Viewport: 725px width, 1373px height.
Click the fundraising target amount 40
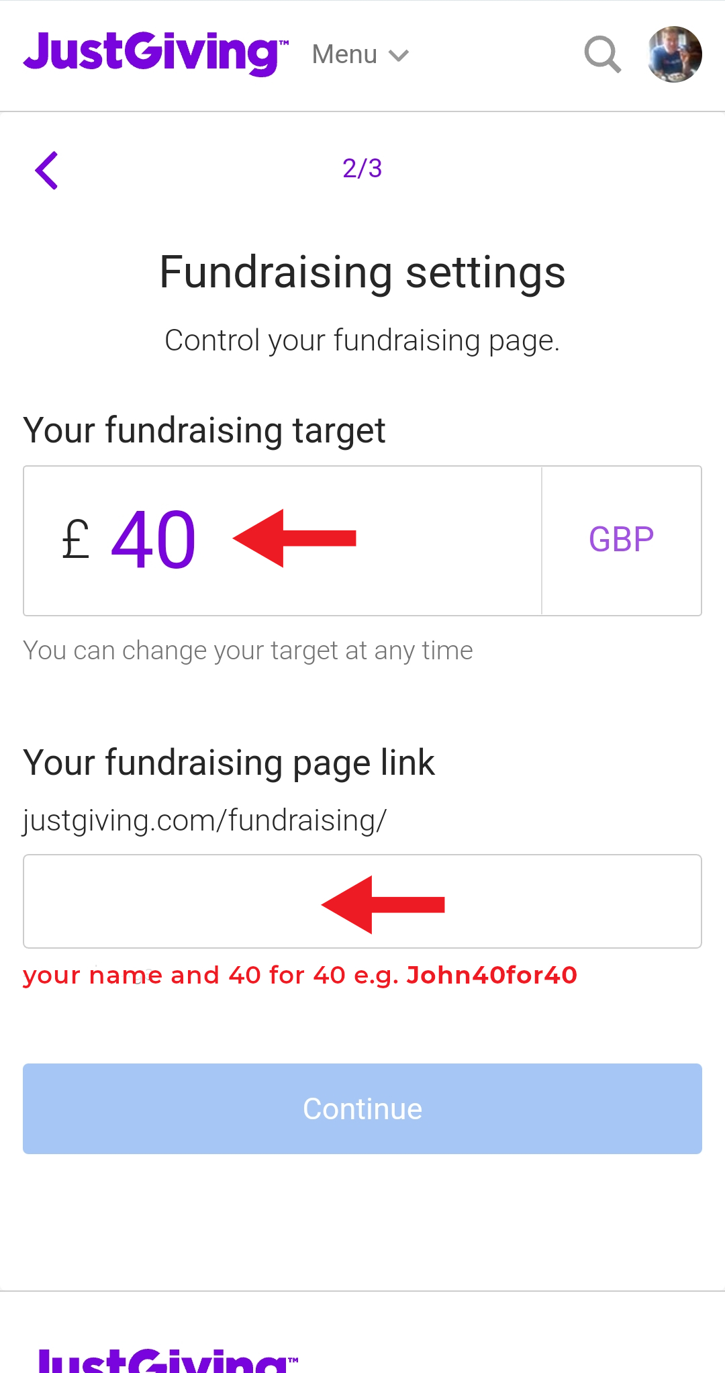154,540
